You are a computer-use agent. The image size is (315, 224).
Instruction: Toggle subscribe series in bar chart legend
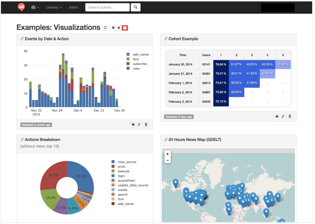pos(137,64)
